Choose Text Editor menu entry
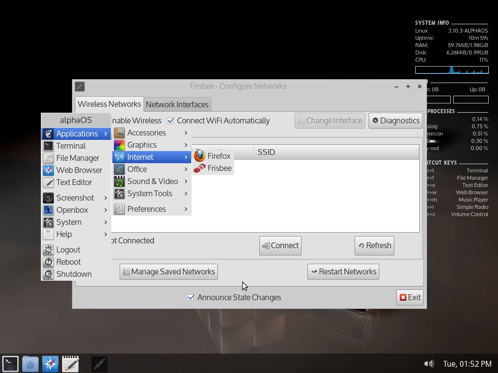Viewport: 498px width, 373px height. pyautogui.click(x=76, y=183)
